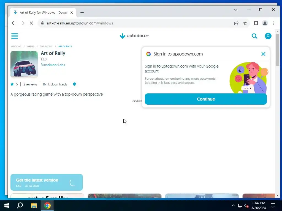This screenshot has width=282, height=211.
Task: Open the Uptodown user account icon
Action: [x=268, y=36]
